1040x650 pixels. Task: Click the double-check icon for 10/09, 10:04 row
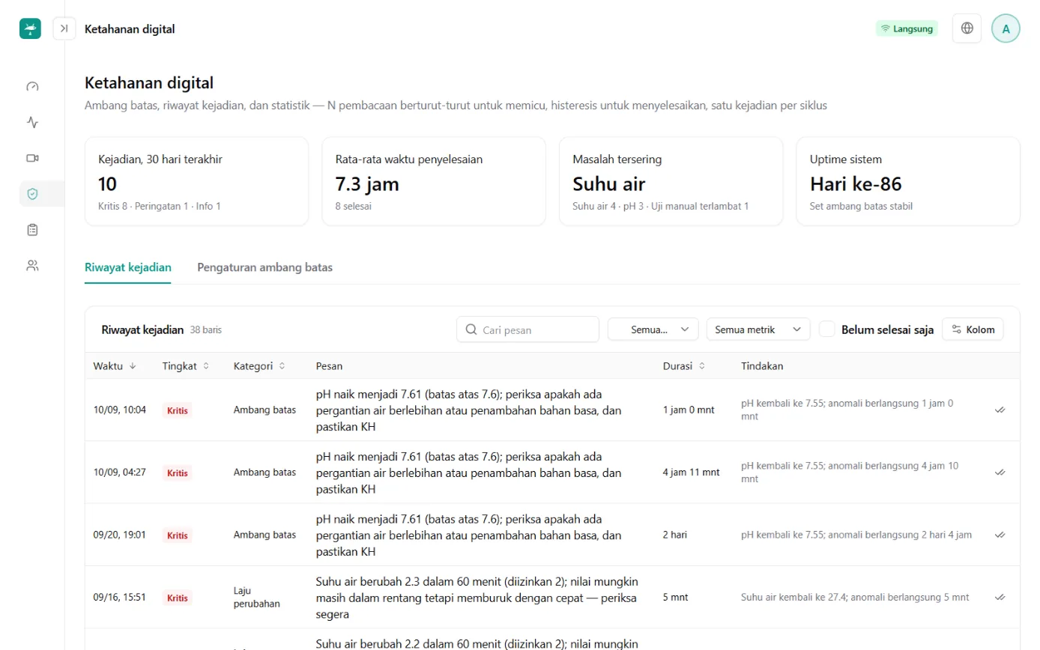click(x=1000, y=410)
